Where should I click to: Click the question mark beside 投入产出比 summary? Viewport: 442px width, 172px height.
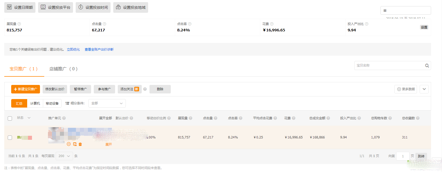point(367,24)
